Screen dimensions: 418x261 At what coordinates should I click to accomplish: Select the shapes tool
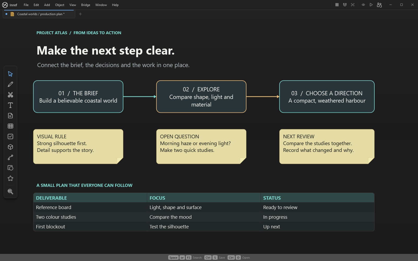(10, 168)
